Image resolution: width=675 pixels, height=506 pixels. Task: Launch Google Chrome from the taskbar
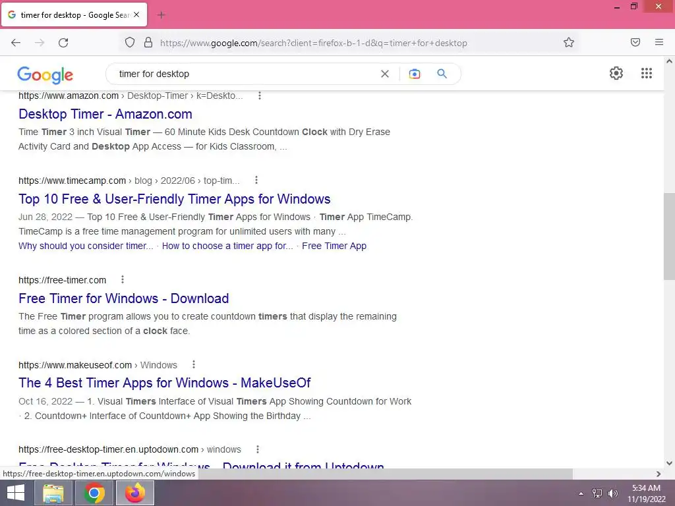[x=94, y=493]
